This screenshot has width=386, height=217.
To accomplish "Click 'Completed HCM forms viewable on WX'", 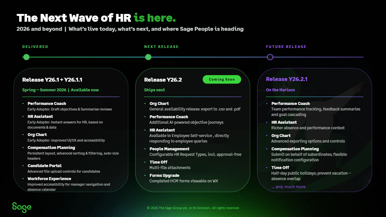I will [x=184, y=181].
